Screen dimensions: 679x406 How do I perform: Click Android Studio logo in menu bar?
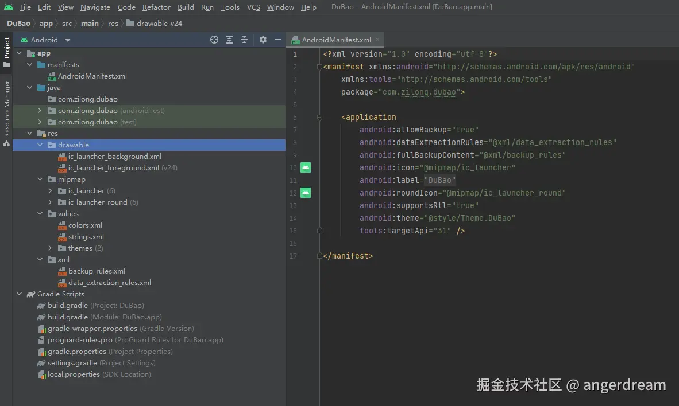pos(8,7)
